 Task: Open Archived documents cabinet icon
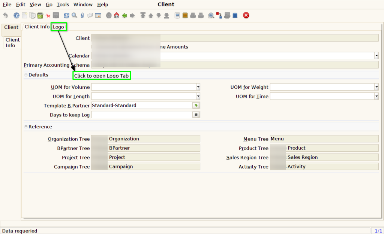click(x=185, y=15)
